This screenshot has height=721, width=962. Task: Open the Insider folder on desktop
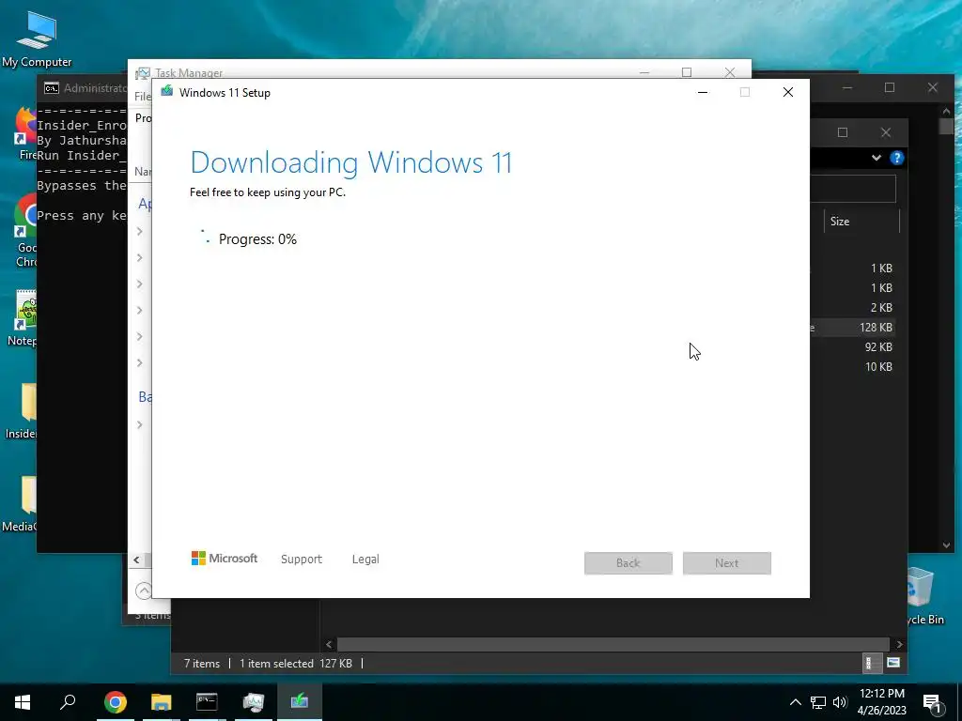22,411
